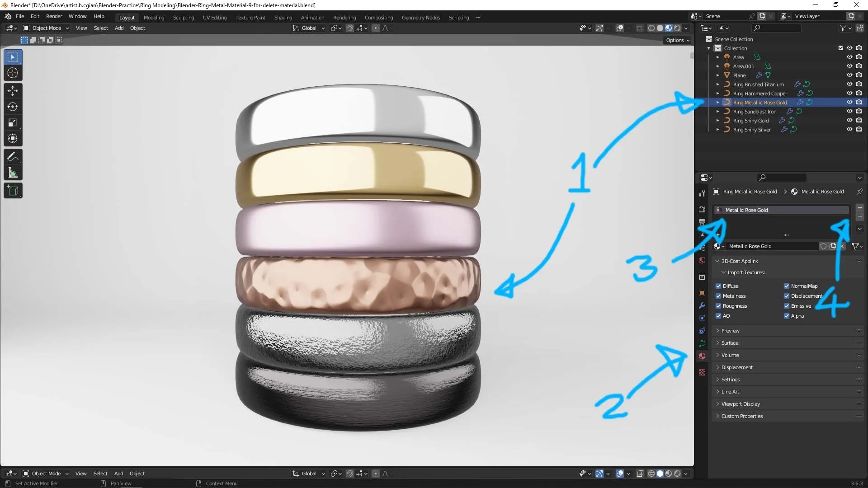Switch to the Shading workspace tab
This screenshot has width=868, height=488.
pos(283,18)
